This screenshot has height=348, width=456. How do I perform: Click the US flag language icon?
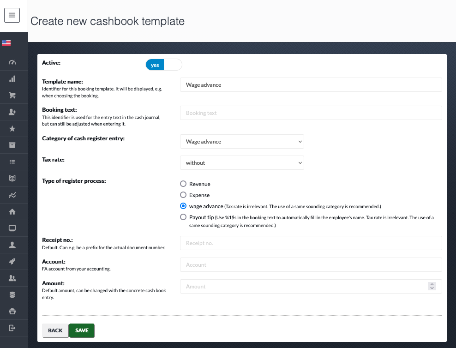[x=6, y=43]
